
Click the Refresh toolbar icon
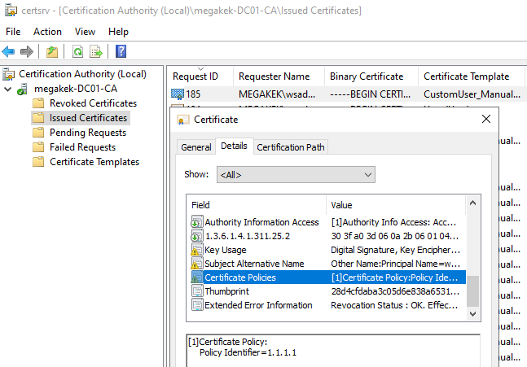[x=77, y=52]
